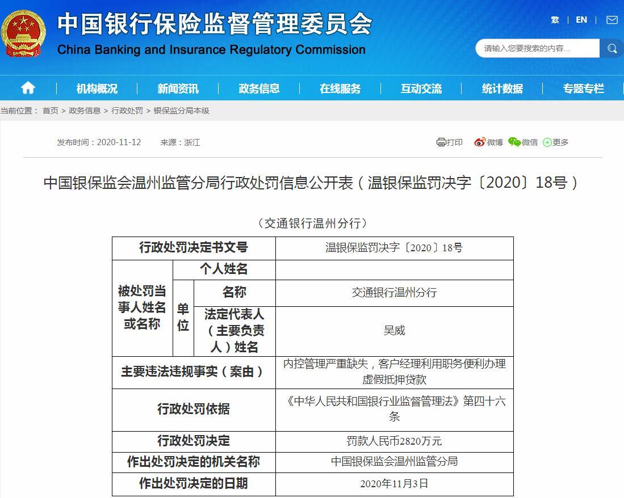Click header cell 行政处罚决定书文号
This screenshot has height=498, width=624.
194,248
